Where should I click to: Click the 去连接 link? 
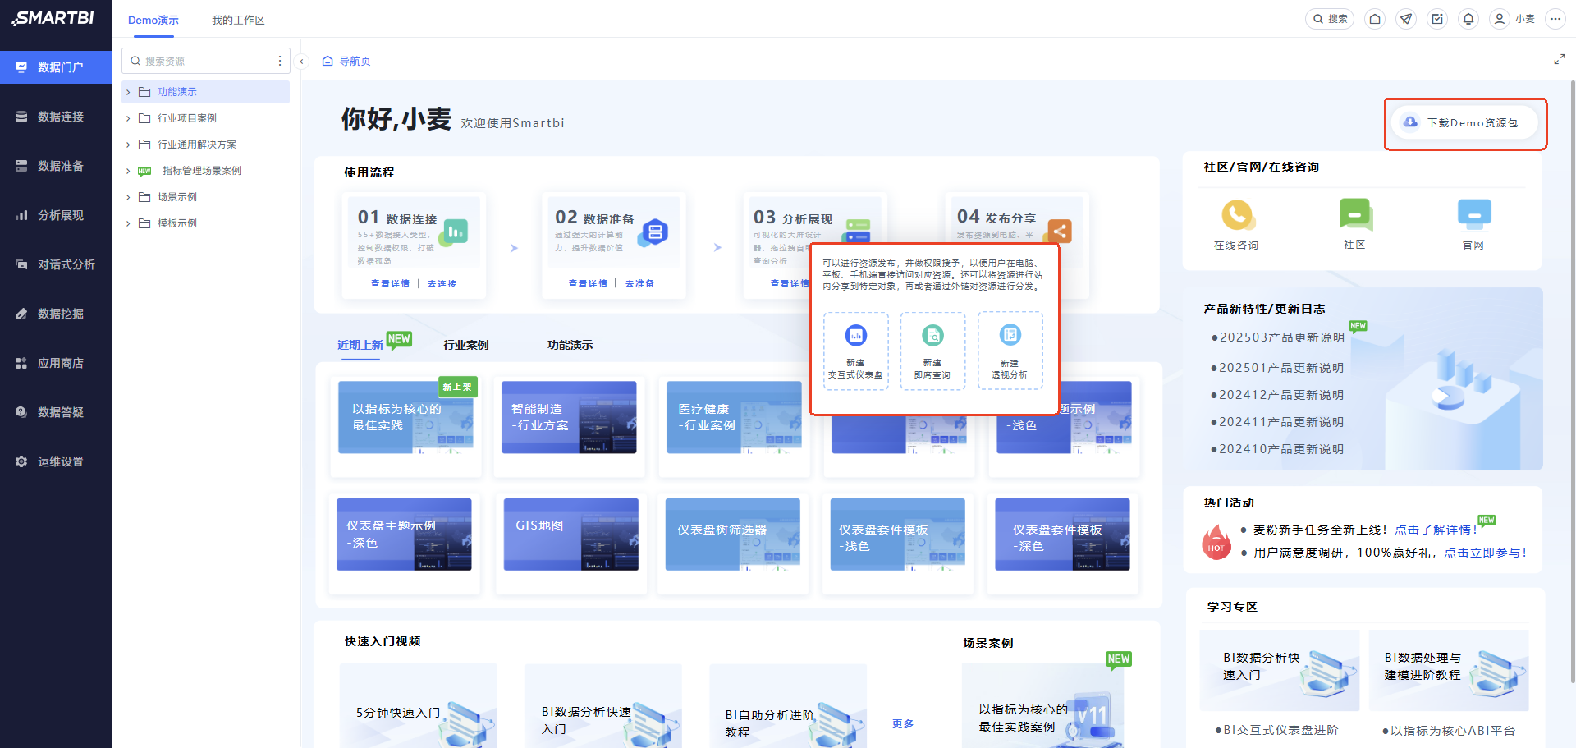[x=442, y=283]
